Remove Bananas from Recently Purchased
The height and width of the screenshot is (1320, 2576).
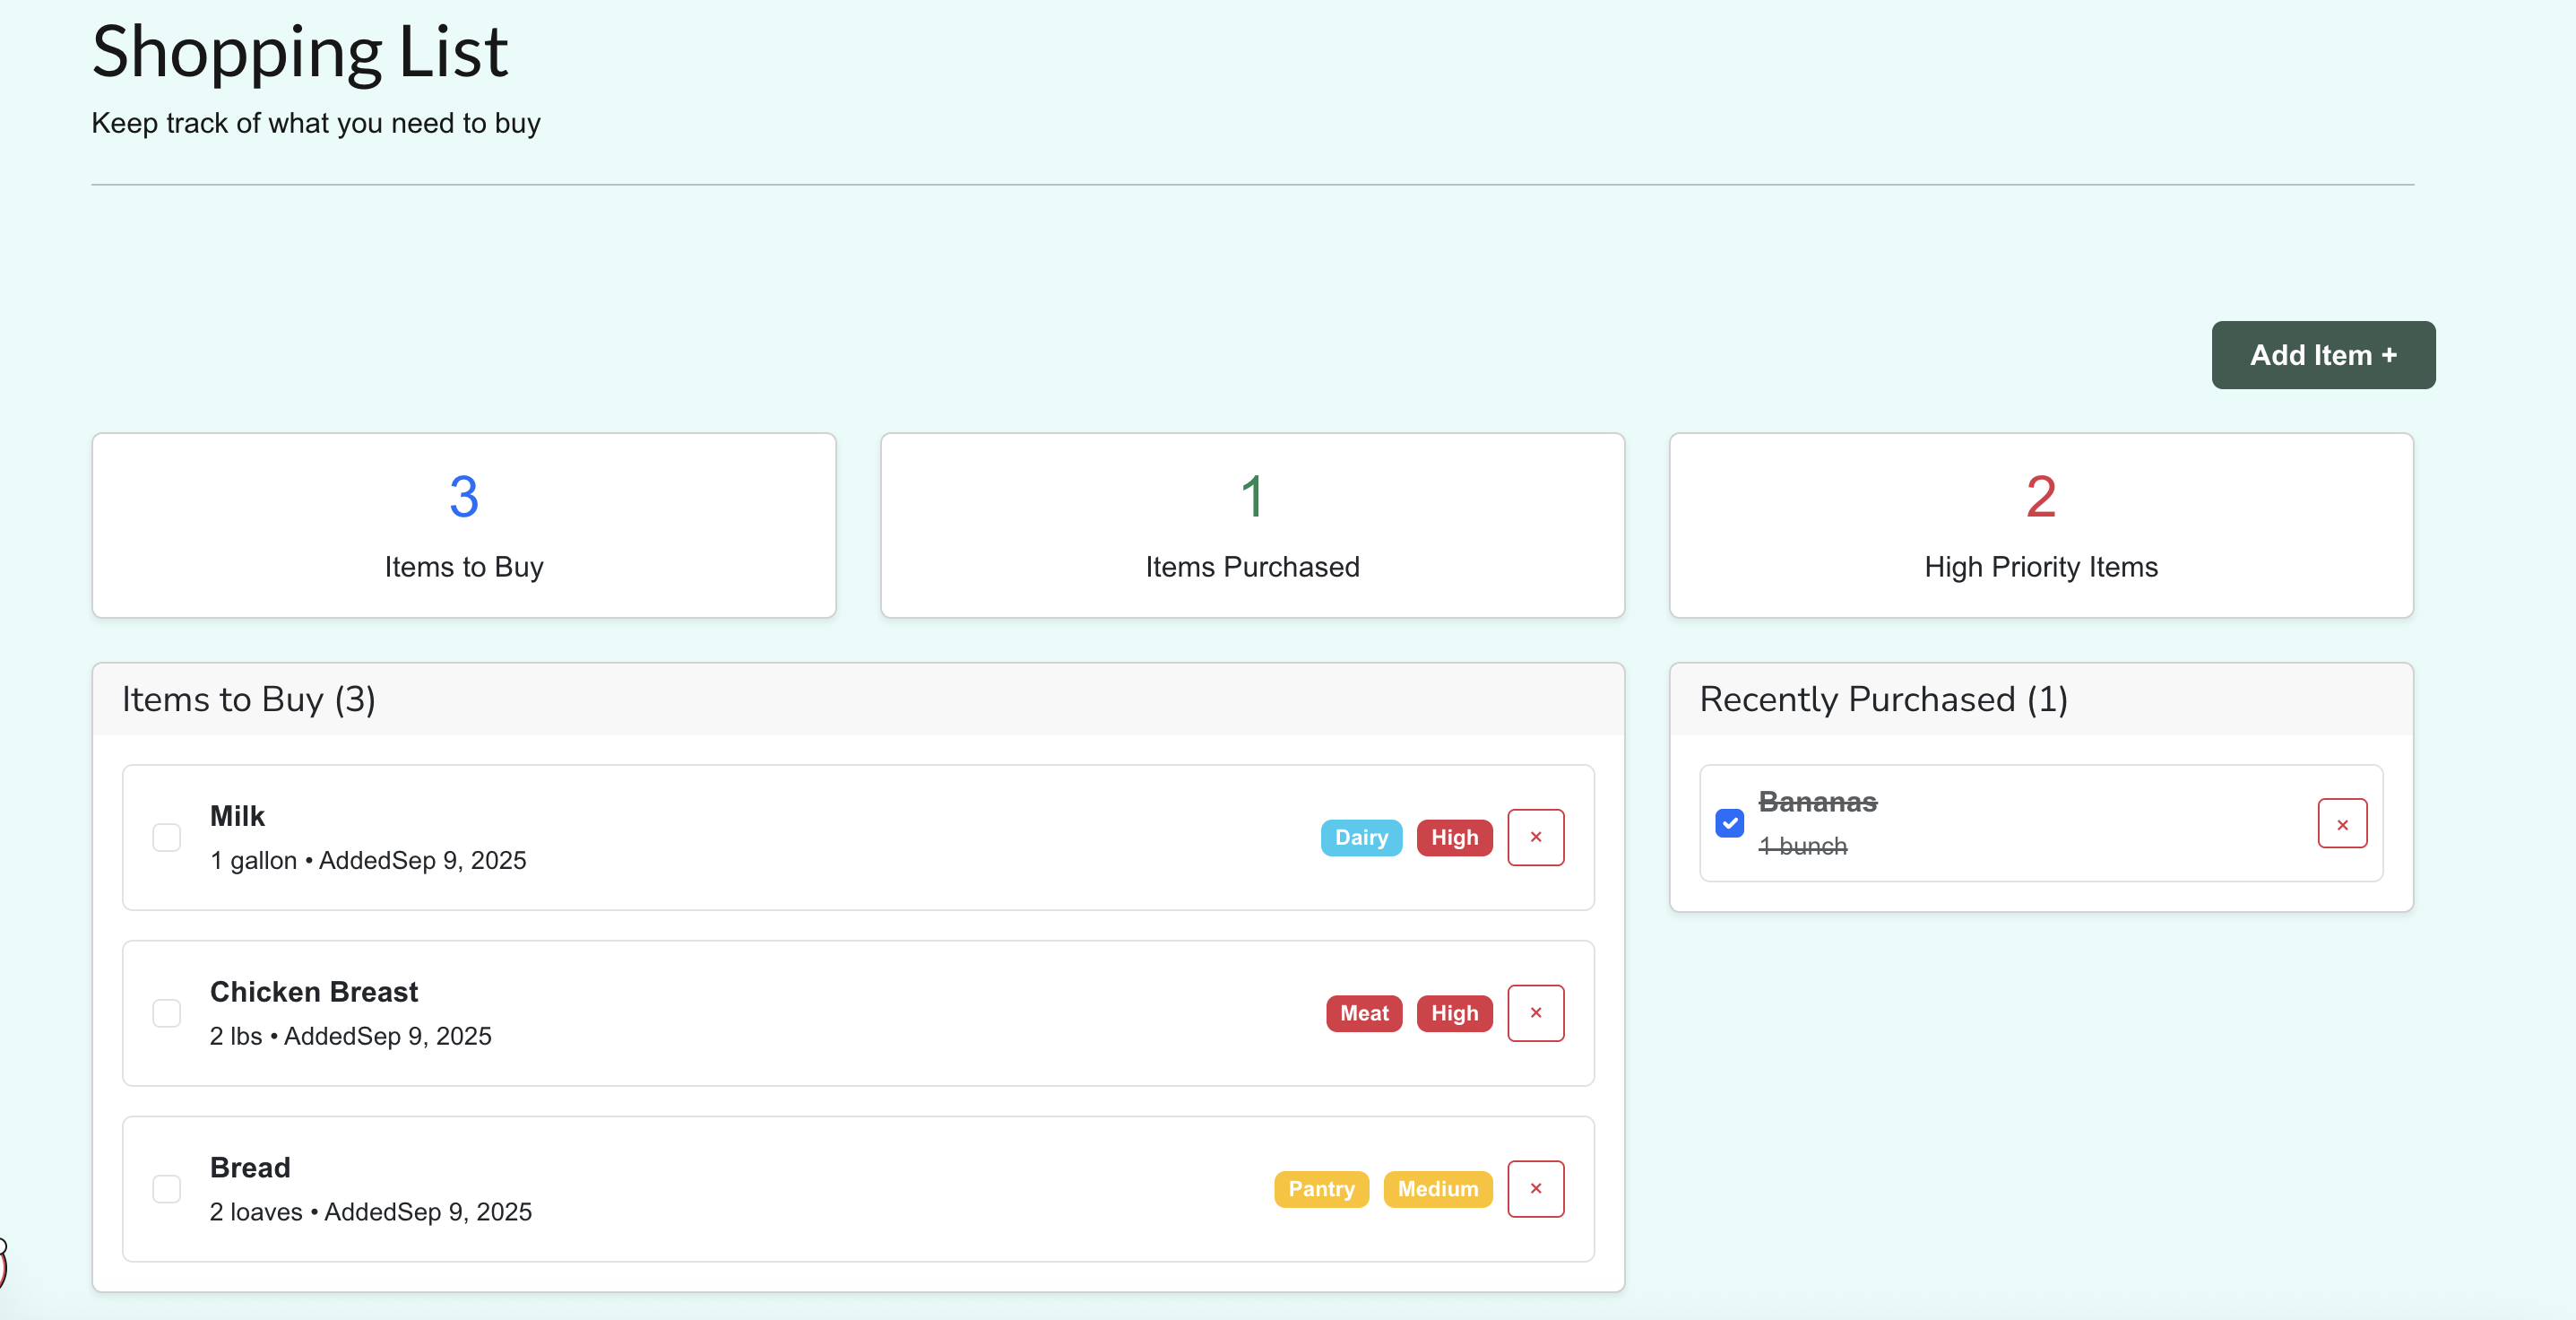2341,823
